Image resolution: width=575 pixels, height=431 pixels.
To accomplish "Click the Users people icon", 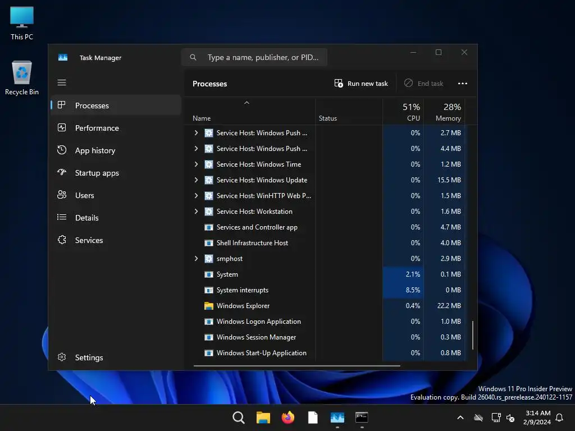I will 62,195.
